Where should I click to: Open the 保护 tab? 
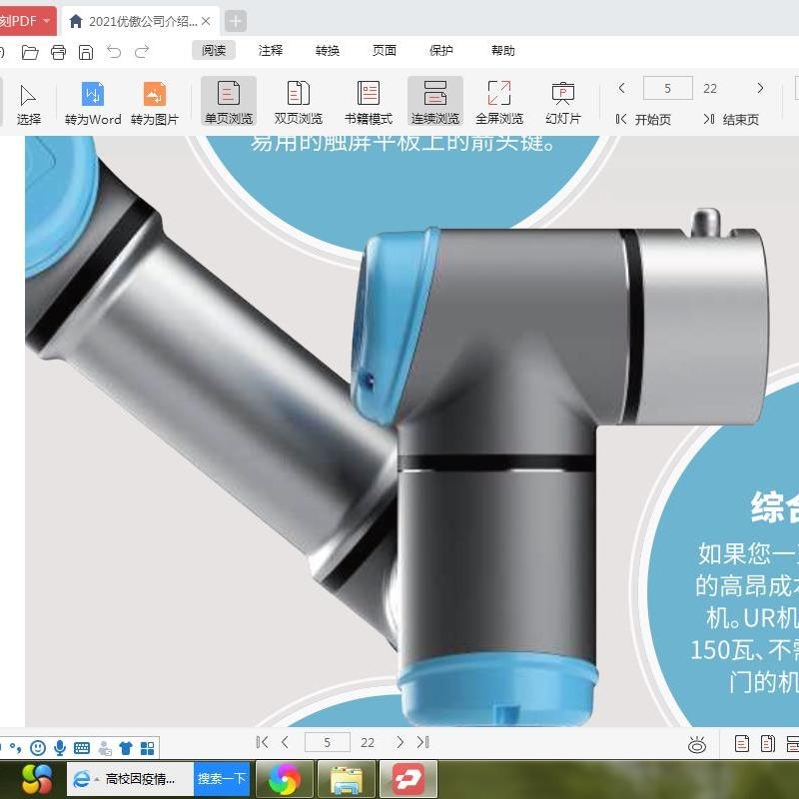[440, 51]
